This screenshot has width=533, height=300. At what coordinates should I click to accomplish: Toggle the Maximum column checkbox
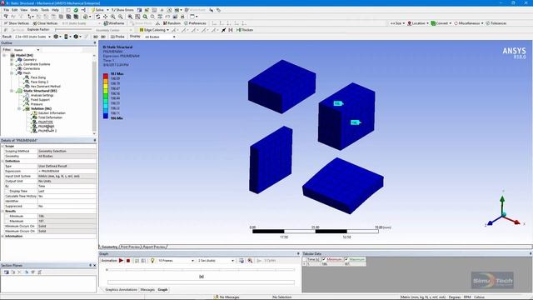pos(346,259)
